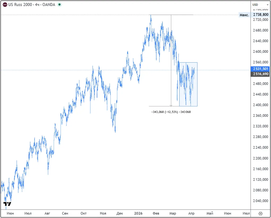
Task: Click the 2026 year marker on time axis
Action: tap(138, 214)
